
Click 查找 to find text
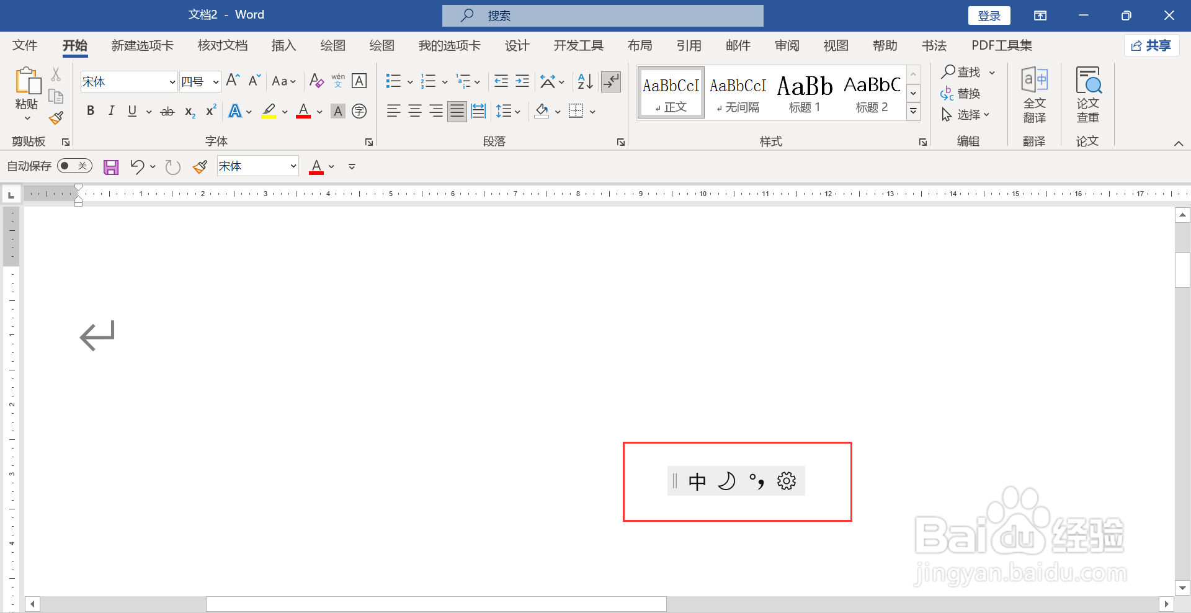[x=961, y=72]
